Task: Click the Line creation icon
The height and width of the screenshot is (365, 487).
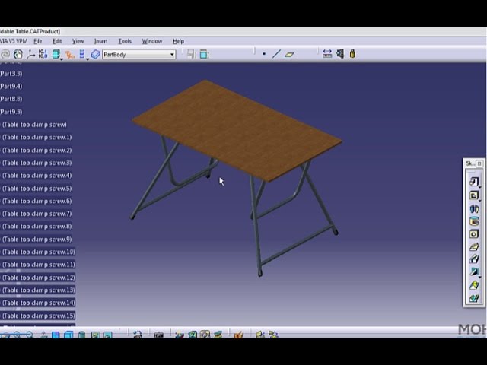Action: [276, 54]
